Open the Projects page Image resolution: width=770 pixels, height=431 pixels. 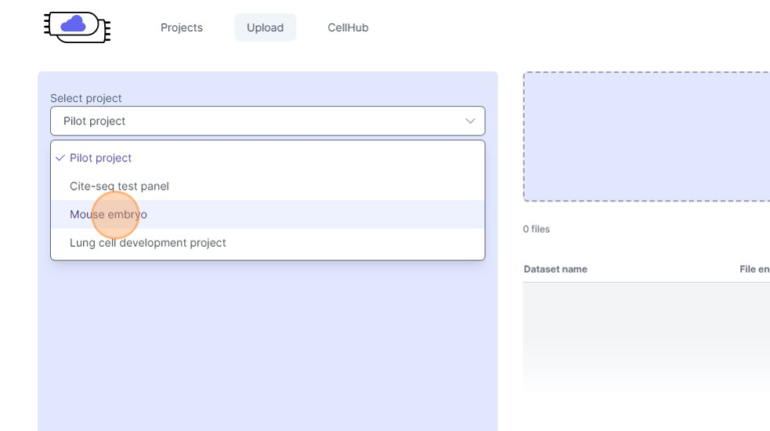tap(182, 27)
